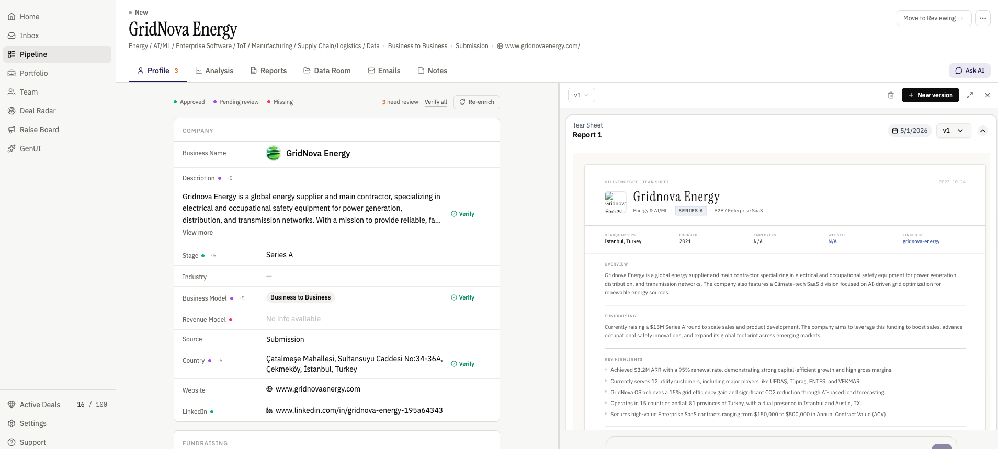The height and width of the screenshot is (449, 998).
Task: Click the Industry field row label
Action: [x=195, y=277]
